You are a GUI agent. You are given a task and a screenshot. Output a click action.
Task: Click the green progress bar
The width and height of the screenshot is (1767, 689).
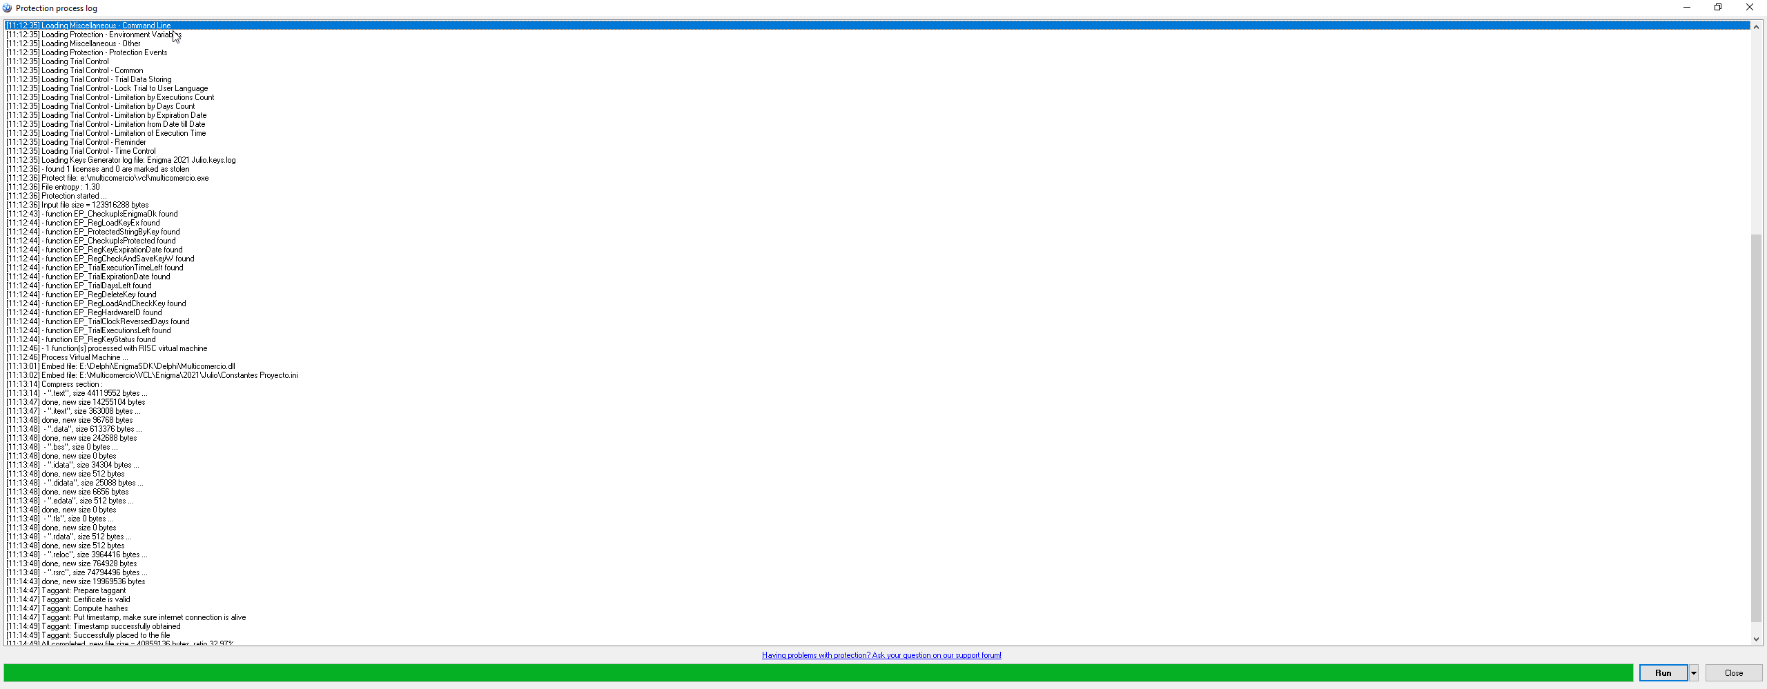(818, 672)
